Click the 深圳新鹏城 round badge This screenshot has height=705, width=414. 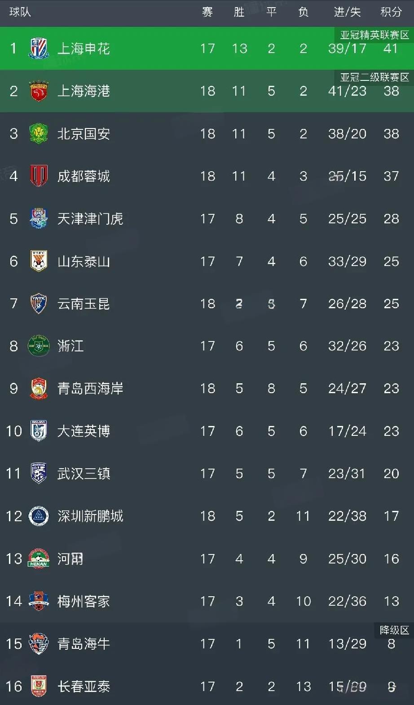[39, 516]
